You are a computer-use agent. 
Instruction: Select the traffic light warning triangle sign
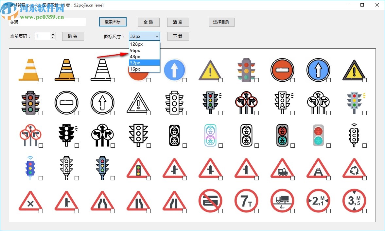point(138,168)
